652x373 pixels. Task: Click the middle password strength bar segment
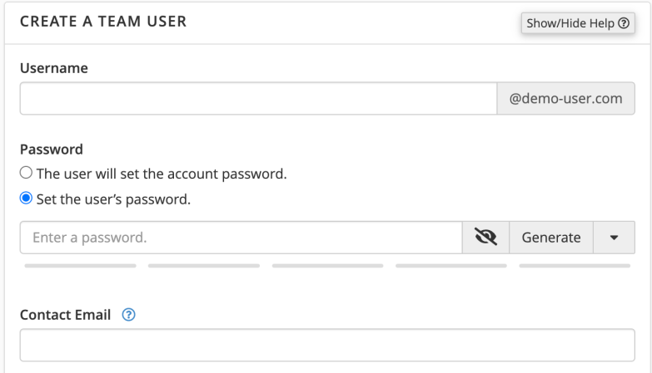tap(327, 266)
